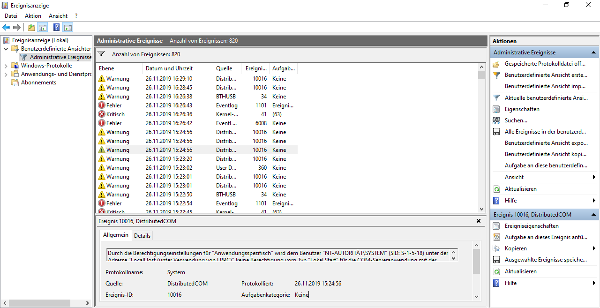Switch to the Details tab

tap(142, 235)
